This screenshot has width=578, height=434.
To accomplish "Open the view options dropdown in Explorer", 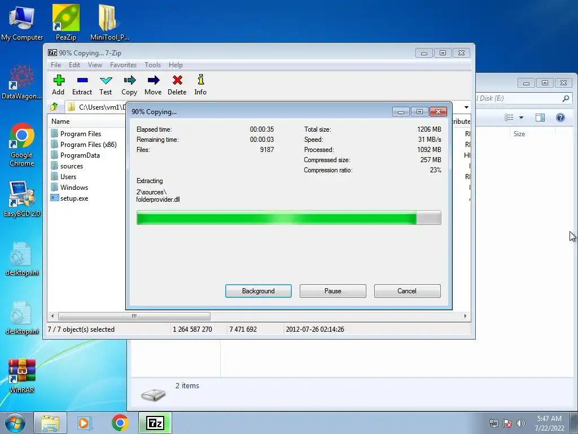I will tap(521, 118).
